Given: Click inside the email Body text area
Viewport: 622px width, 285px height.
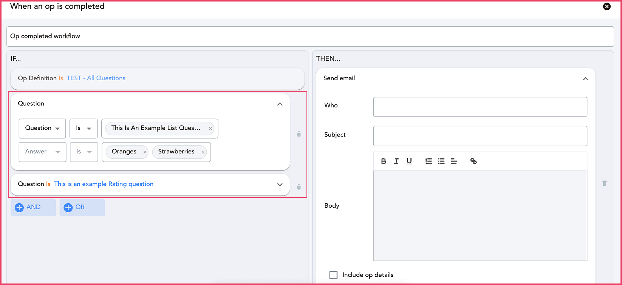Looking at the screenshot, I should [480, 216].
